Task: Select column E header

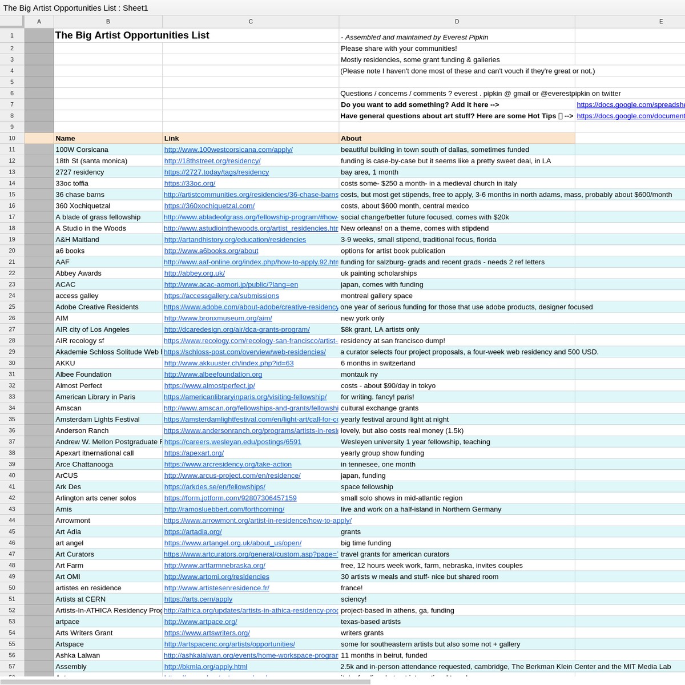Action: tap(630, 21)
